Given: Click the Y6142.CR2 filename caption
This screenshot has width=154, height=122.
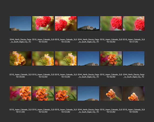Looking at the screenshot, I should tap(43, 76).
